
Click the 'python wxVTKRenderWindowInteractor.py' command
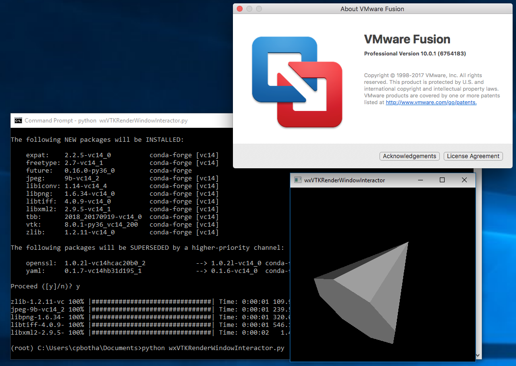(213, 348)
